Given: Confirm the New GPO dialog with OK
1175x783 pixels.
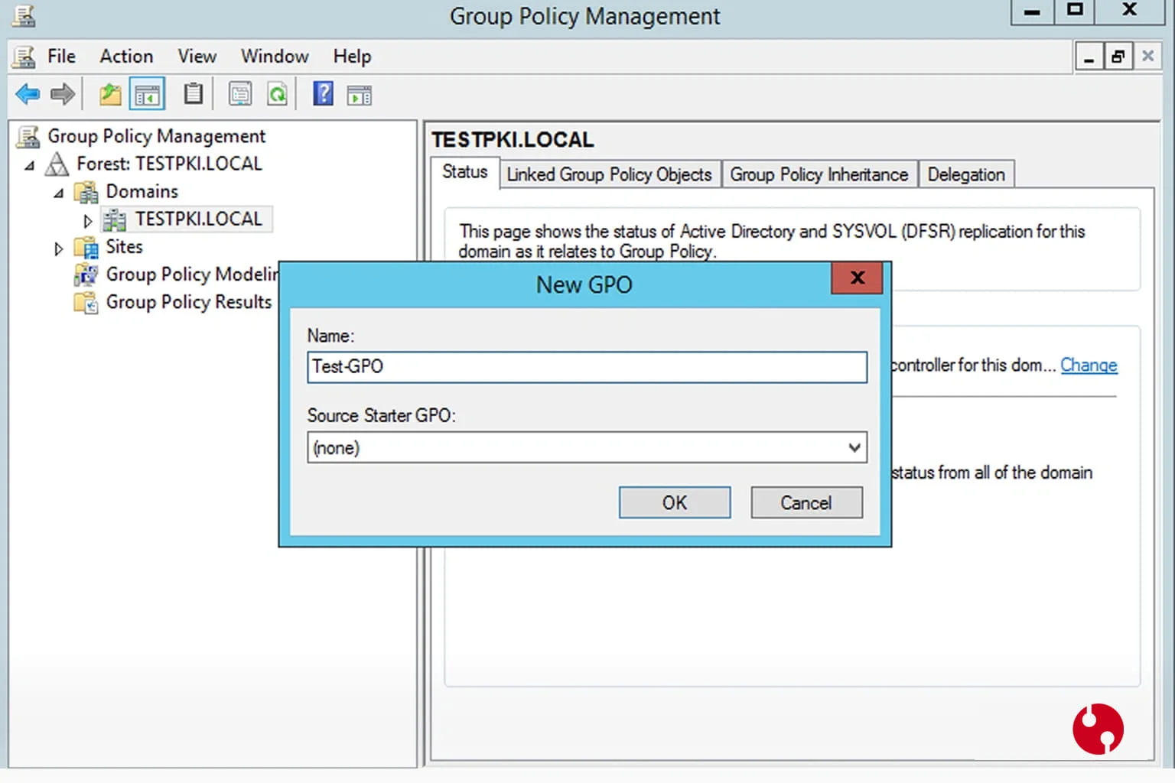Looking at the screenshot, I should 674,502.
